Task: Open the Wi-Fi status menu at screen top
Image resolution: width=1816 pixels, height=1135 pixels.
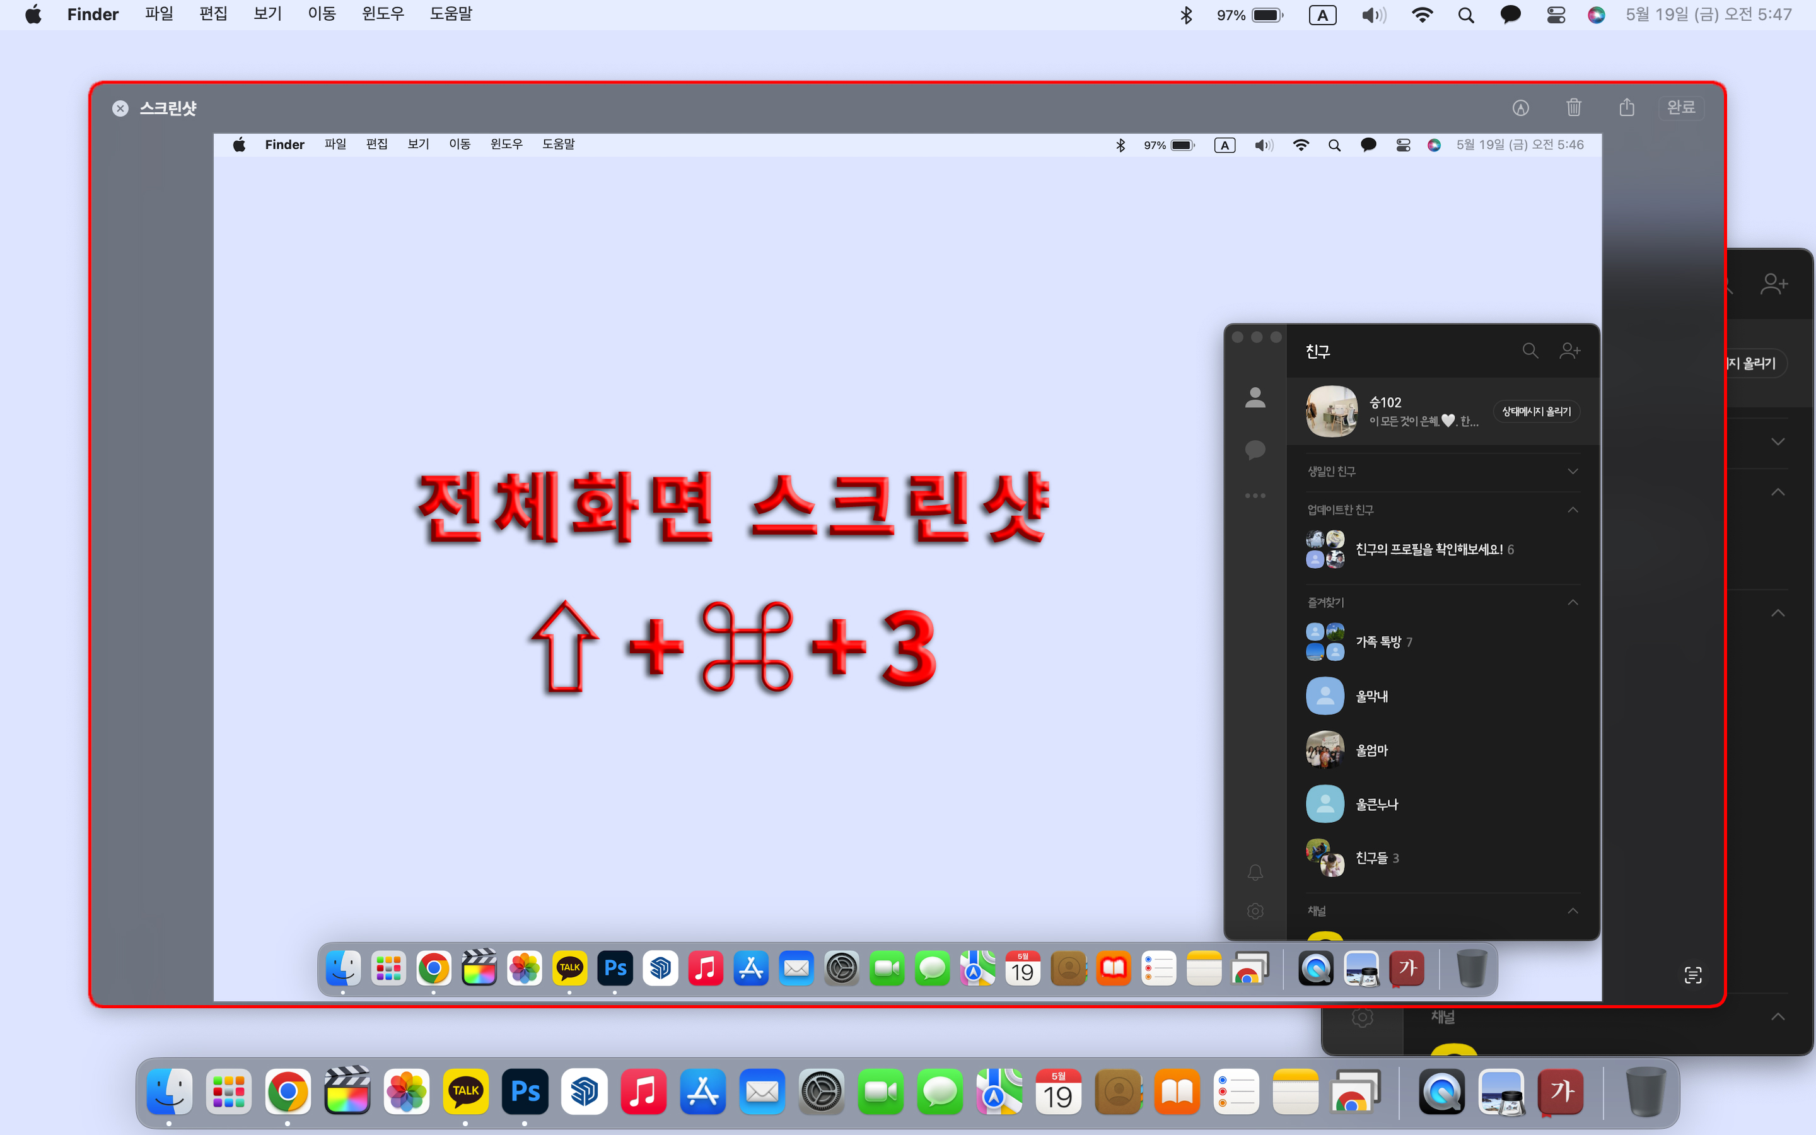Action: pos(1422,15)
